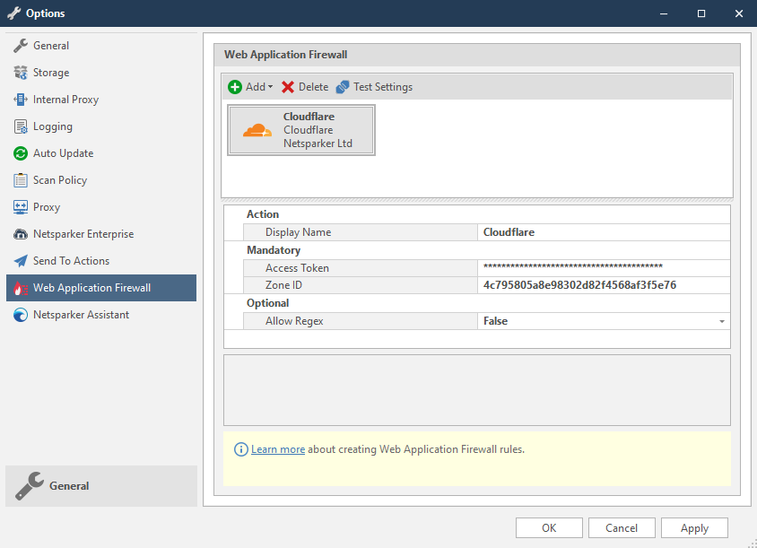Open the Allow Regex dropdown arrow

click(721, 321)
